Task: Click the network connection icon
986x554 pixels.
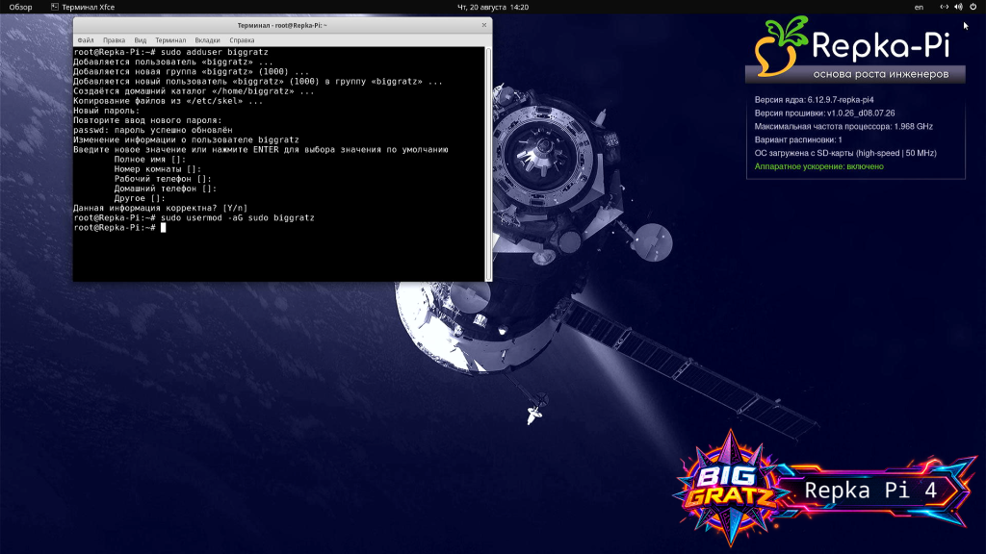Action: tap(944, 7)
